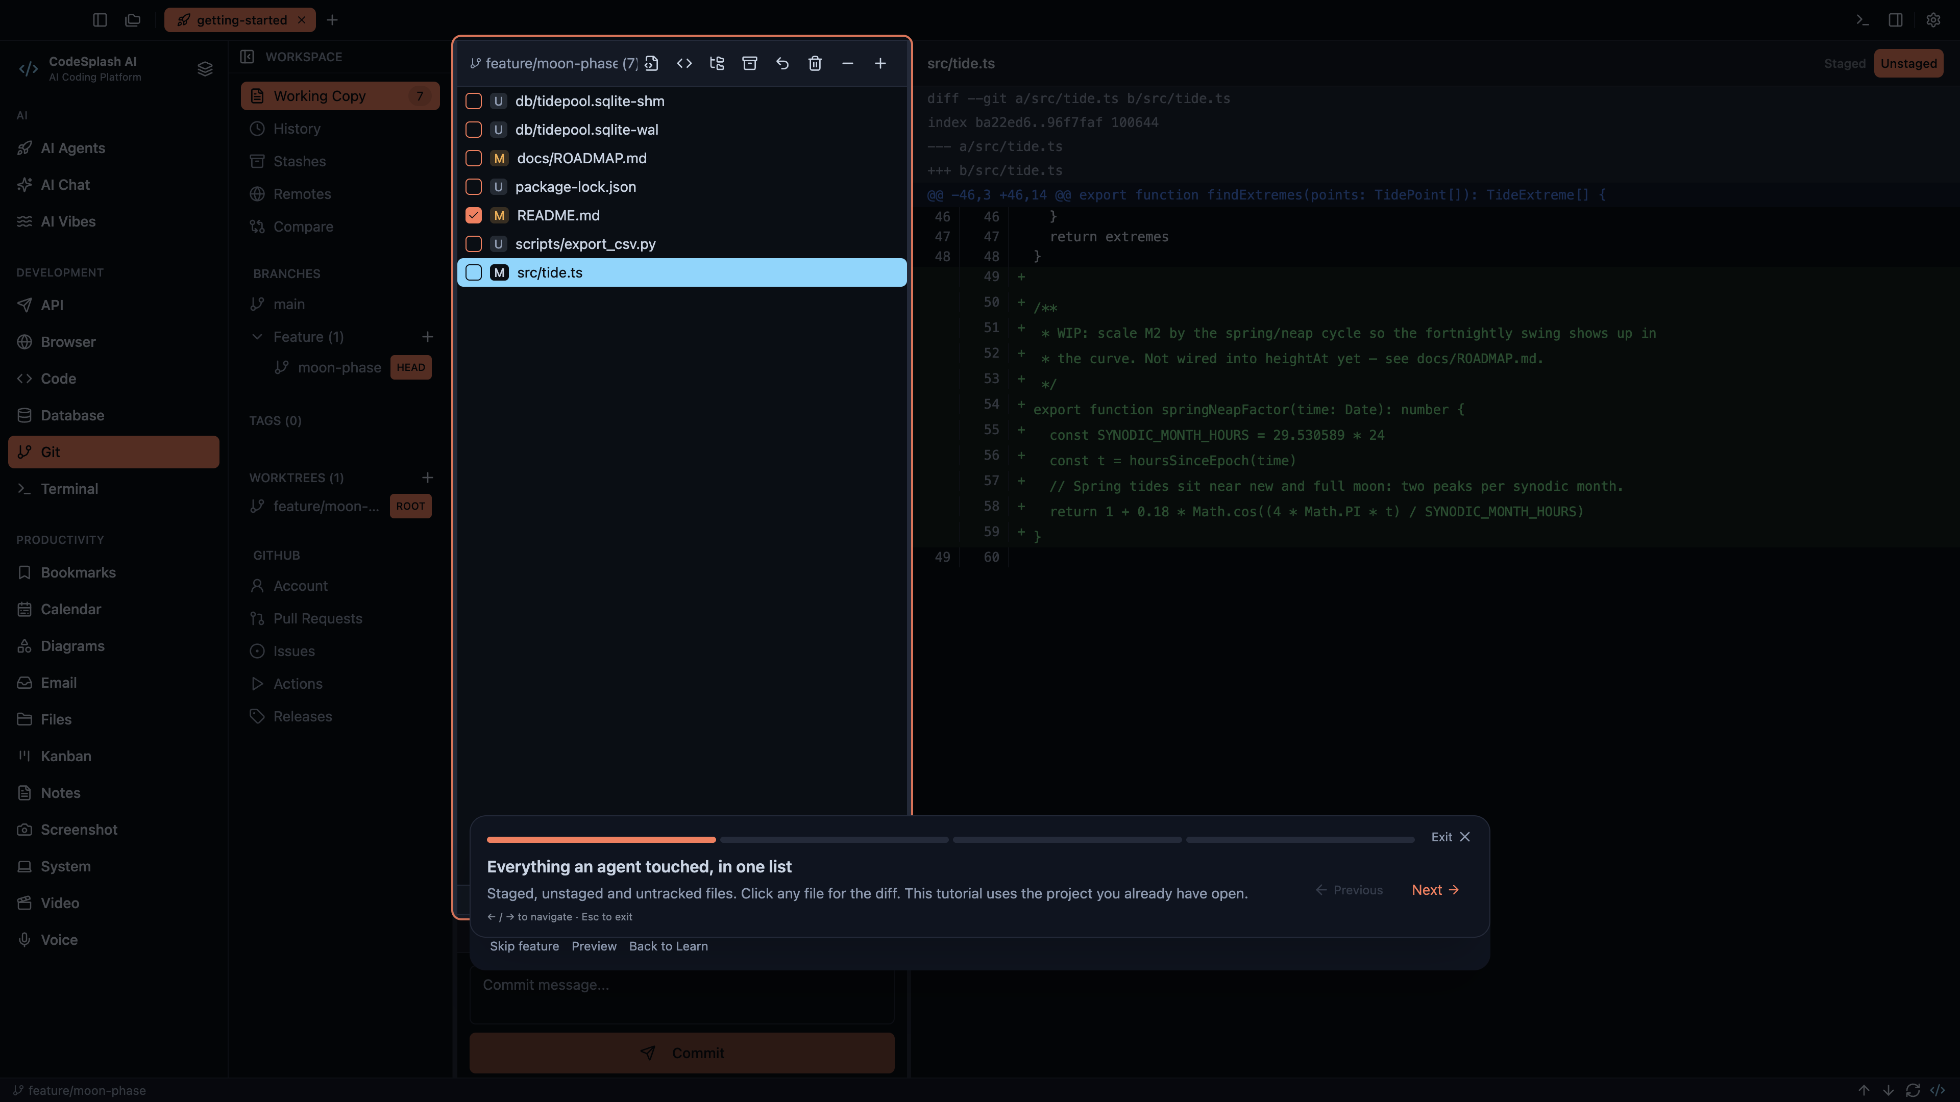Tick the src/tide.ts checkbox

click(473, 272)
